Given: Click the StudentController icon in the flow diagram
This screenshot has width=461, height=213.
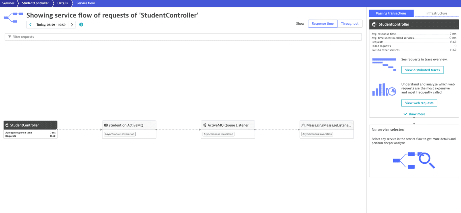Looking at the screenshot, I should pos(8,125).
